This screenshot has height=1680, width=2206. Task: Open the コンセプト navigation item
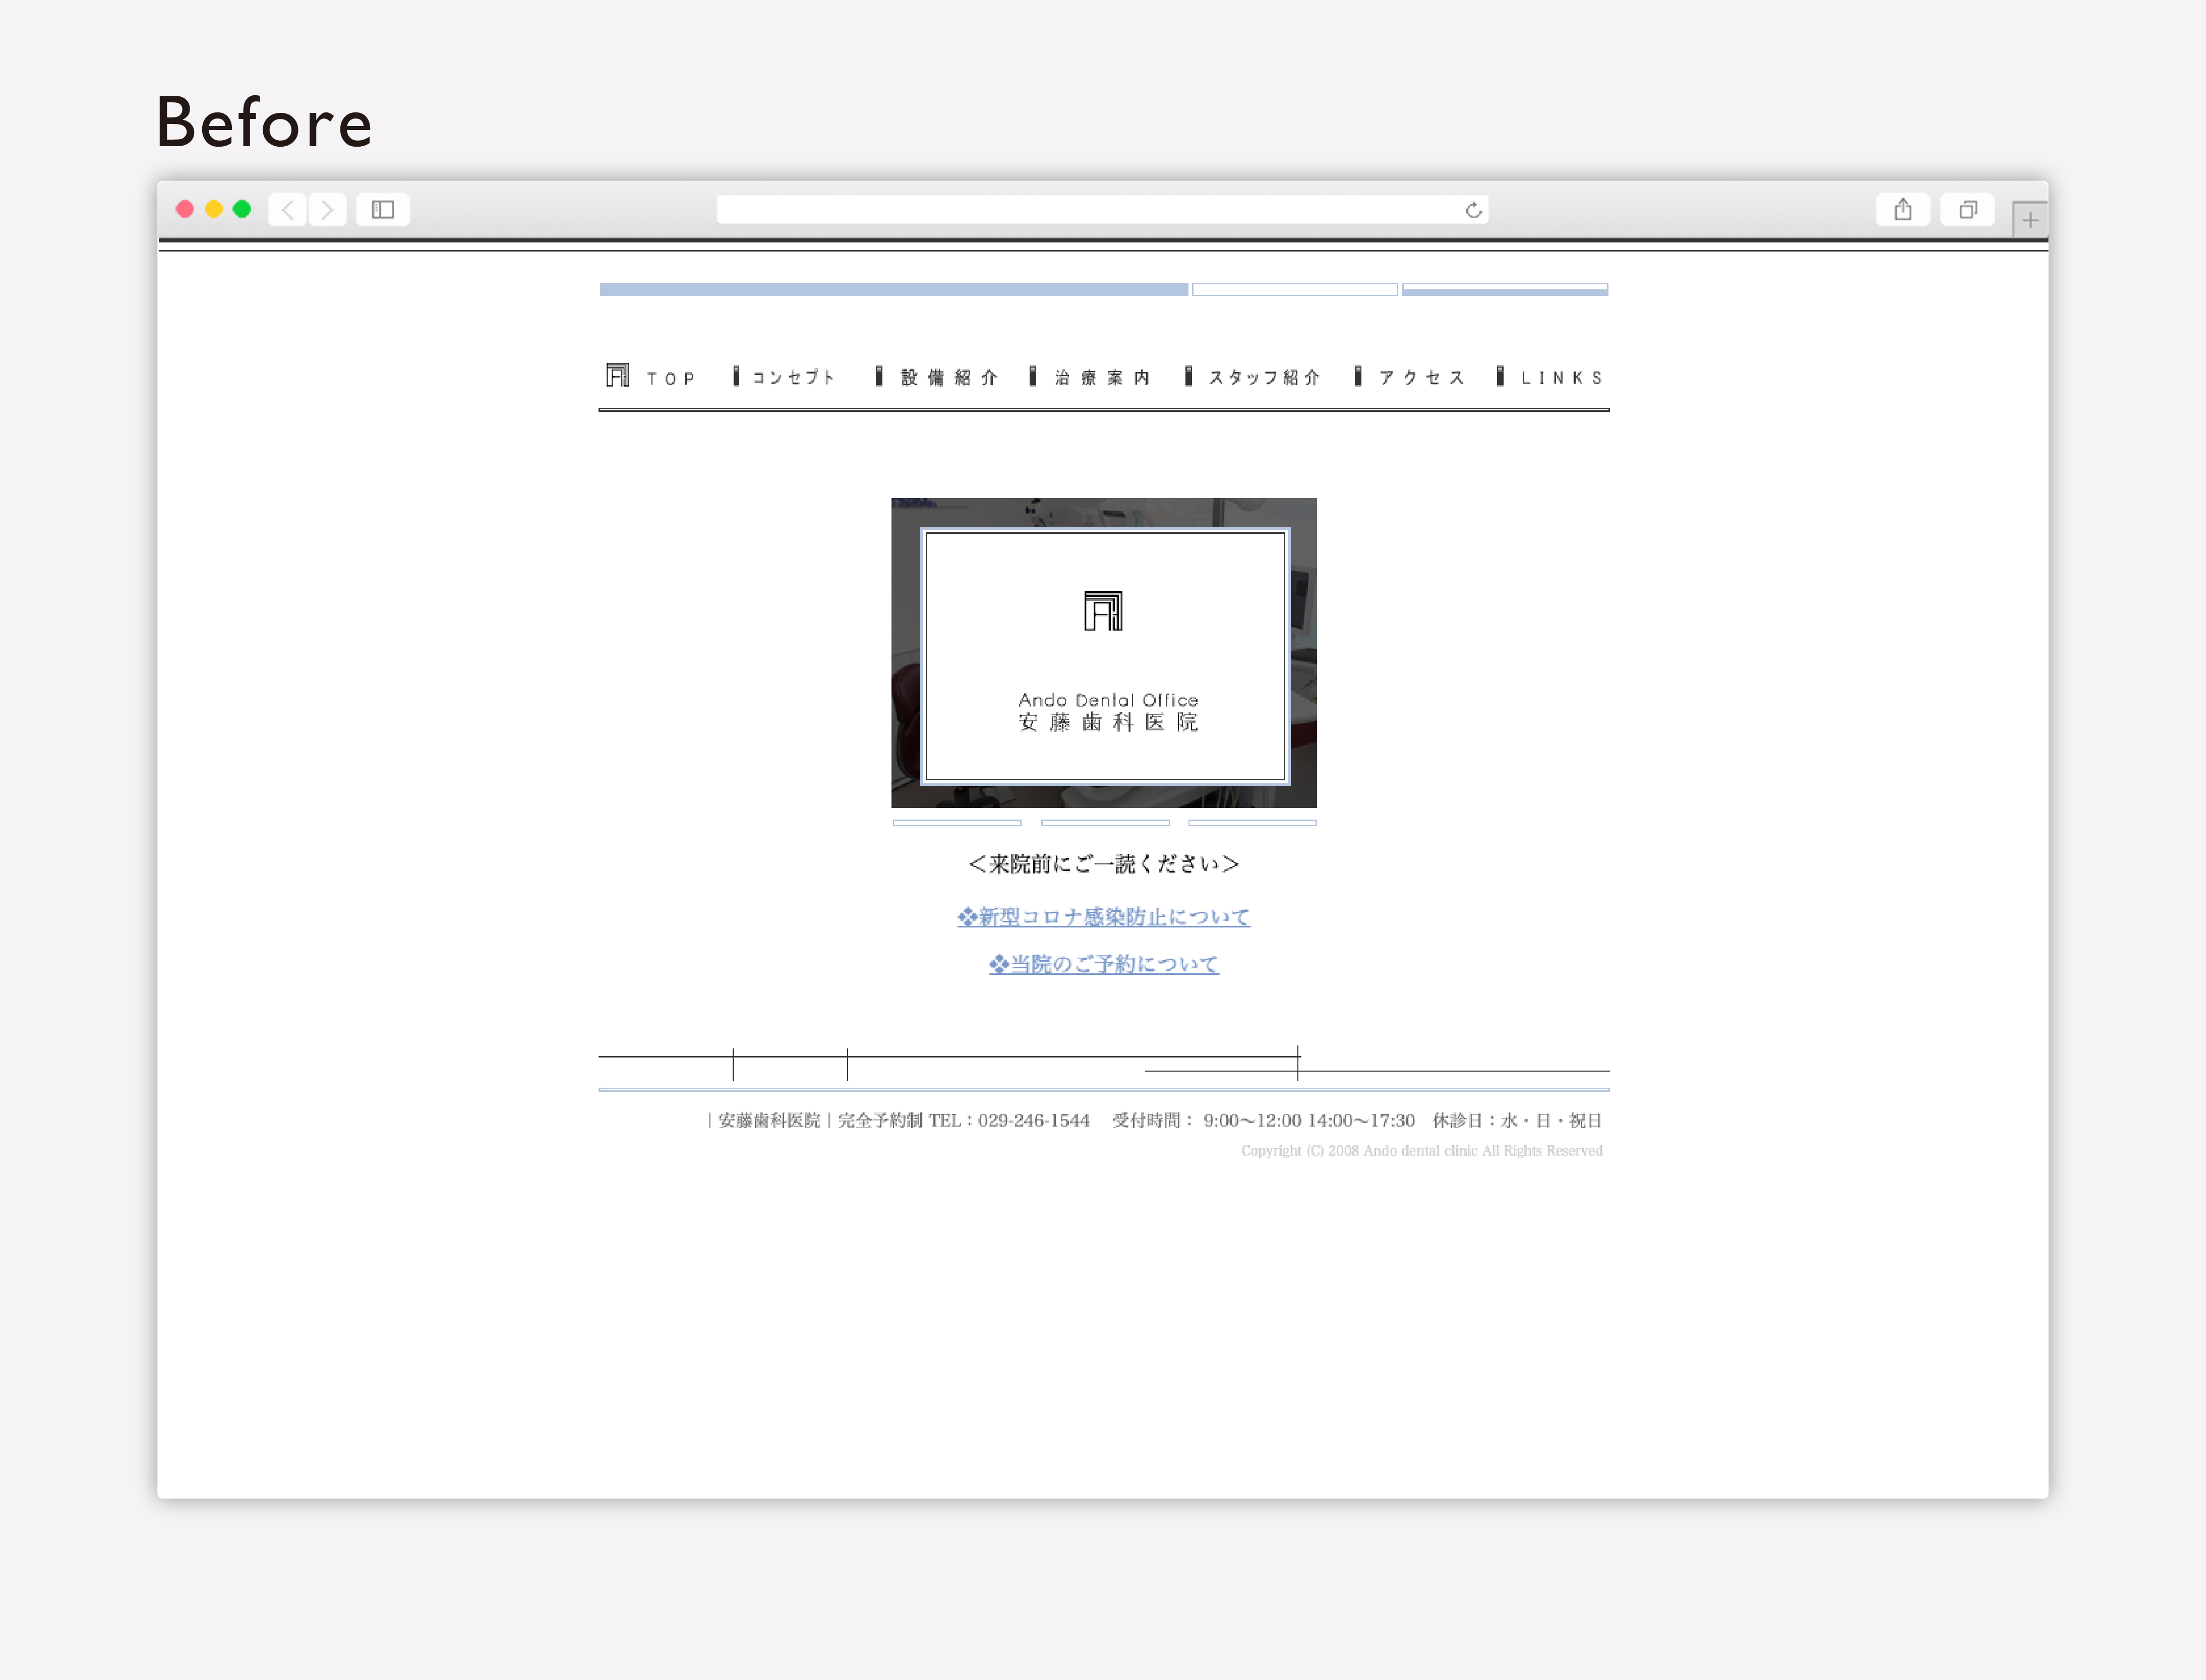(792, 378)
